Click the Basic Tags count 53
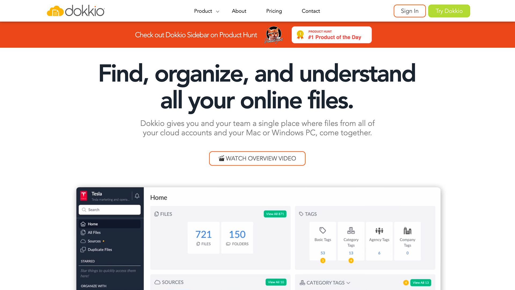The width and height of the screenshot is (515, 290). pos(323,253)
